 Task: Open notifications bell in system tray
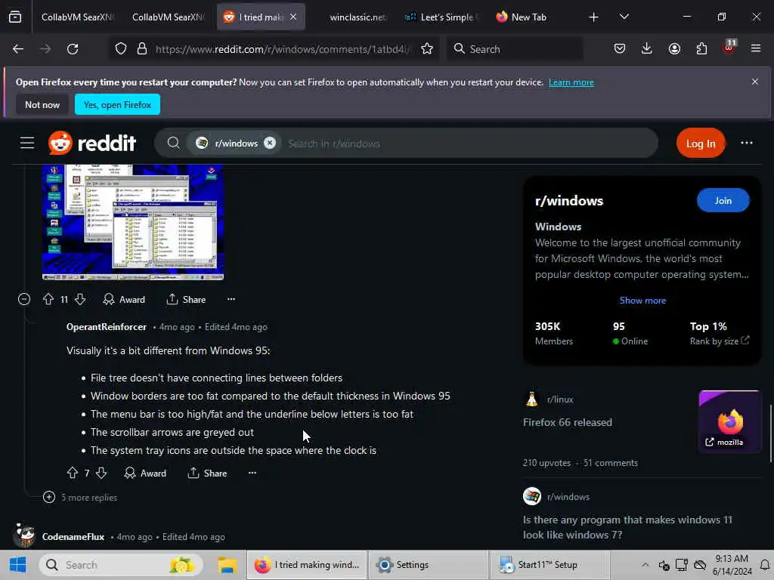point(765,565)
